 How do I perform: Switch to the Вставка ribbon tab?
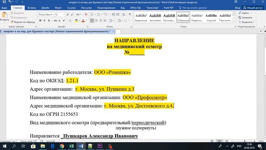[32, 8]
